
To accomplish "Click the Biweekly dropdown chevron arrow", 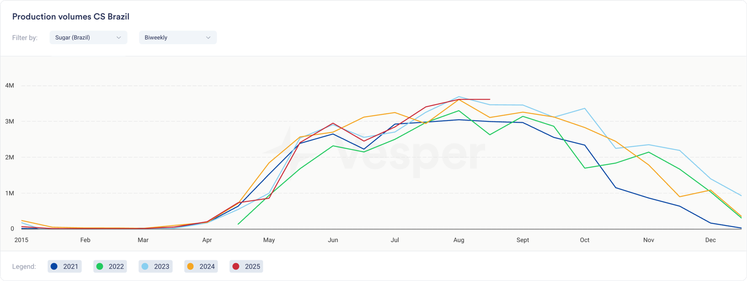I will tap(208, 37).
